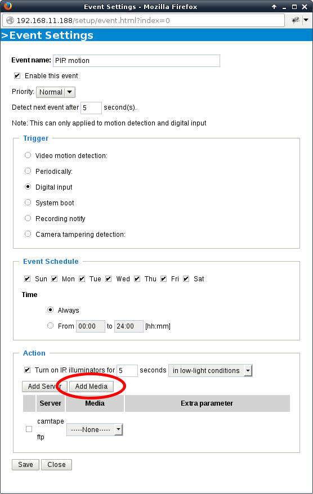Click the Add Media button

pyautogui.click(x=91, y=386)
